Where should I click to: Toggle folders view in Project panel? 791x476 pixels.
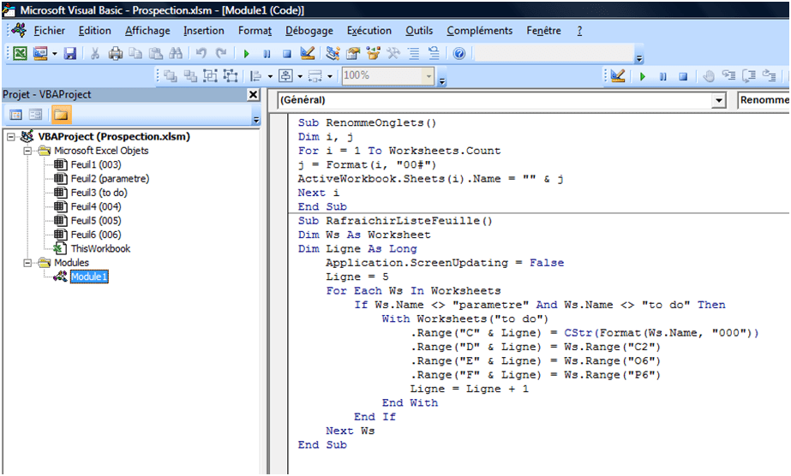click(61, 115)
